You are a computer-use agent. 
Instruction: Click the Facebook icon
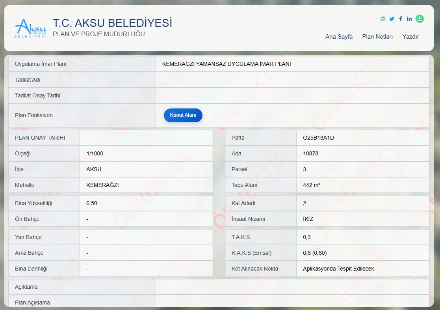tap(401, 19)
